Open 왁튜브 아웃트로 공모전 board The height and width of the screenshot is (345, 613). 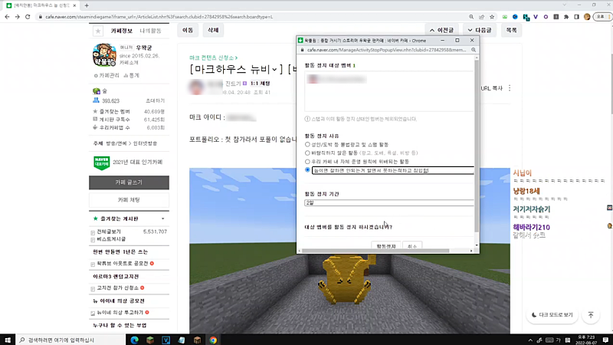tap(123, 264)
